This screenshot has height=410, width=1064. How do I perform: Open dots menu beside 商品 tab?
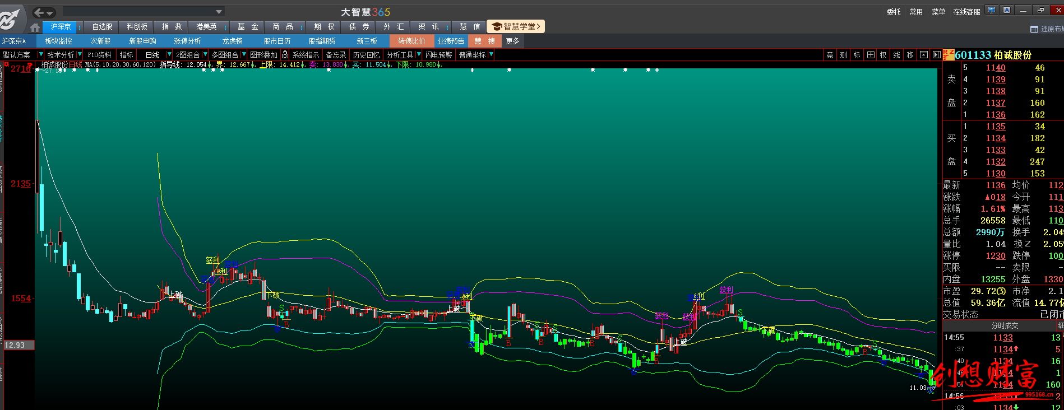coord(302,27)
